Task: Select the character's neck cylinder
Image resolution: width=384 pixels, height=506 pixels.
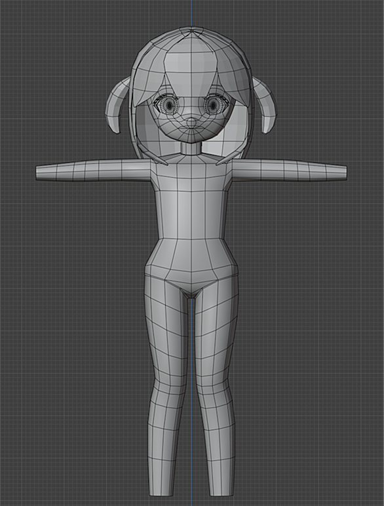Action: [x=192, y=149]
